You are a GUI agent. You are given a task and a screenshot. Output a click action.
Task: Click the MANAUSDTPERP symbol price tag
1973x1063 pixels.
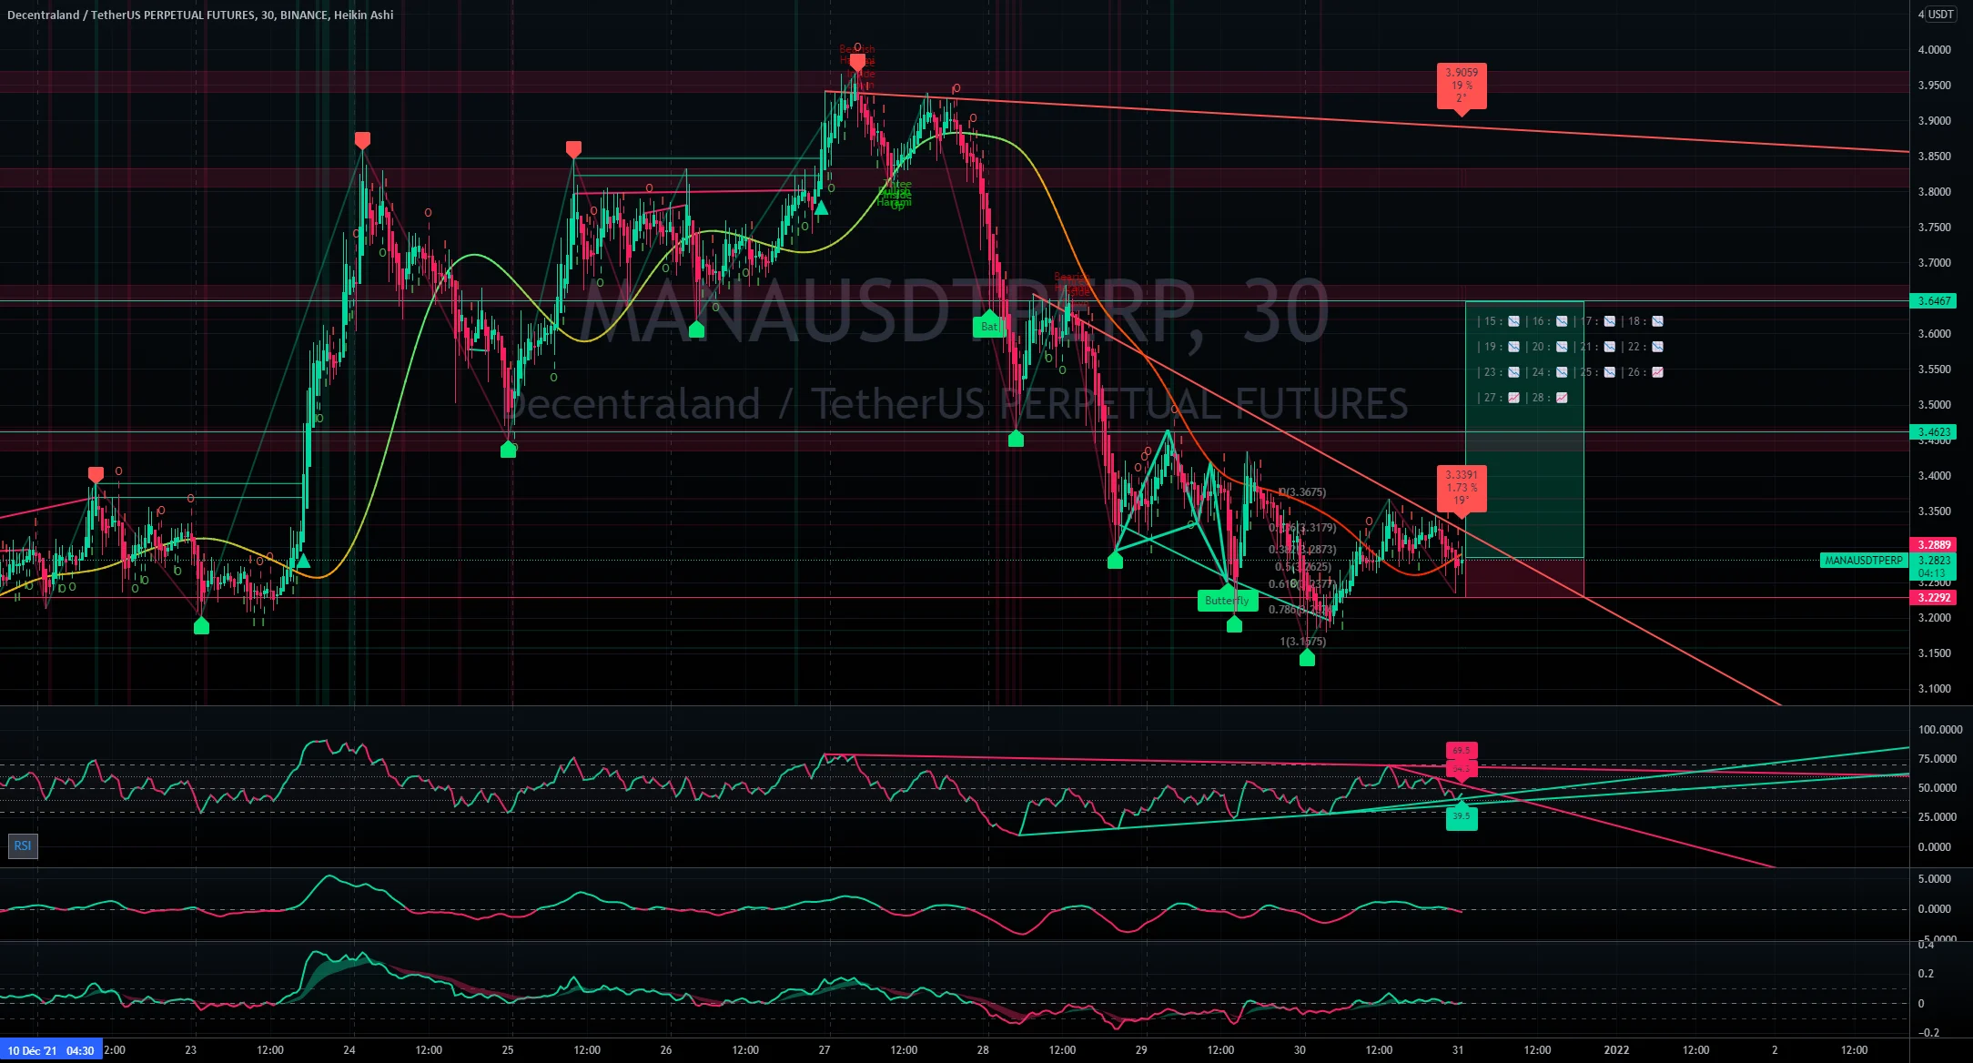pos(1863,561)
